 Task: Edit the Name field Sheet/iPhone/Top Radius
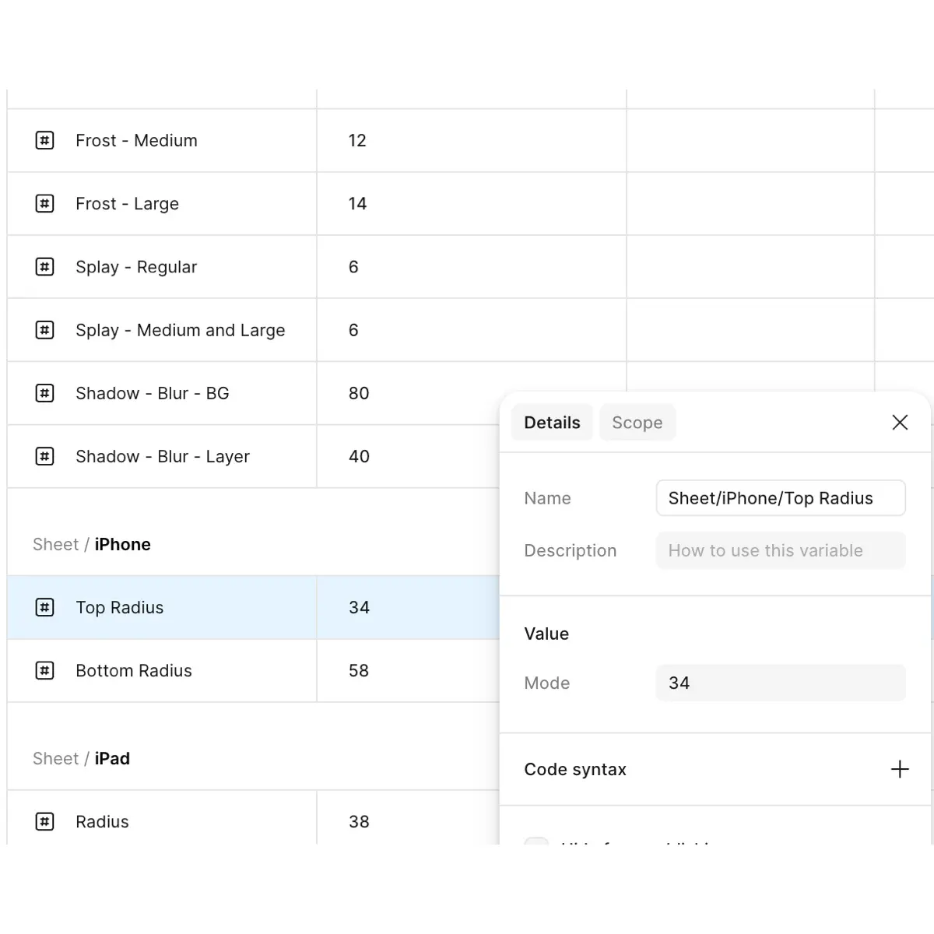pyautogui.click(x=781, y=498)
